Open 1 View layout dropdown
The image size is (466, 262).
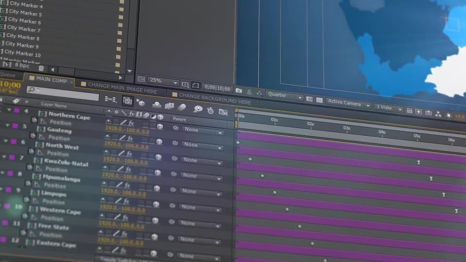click(388, 108)
